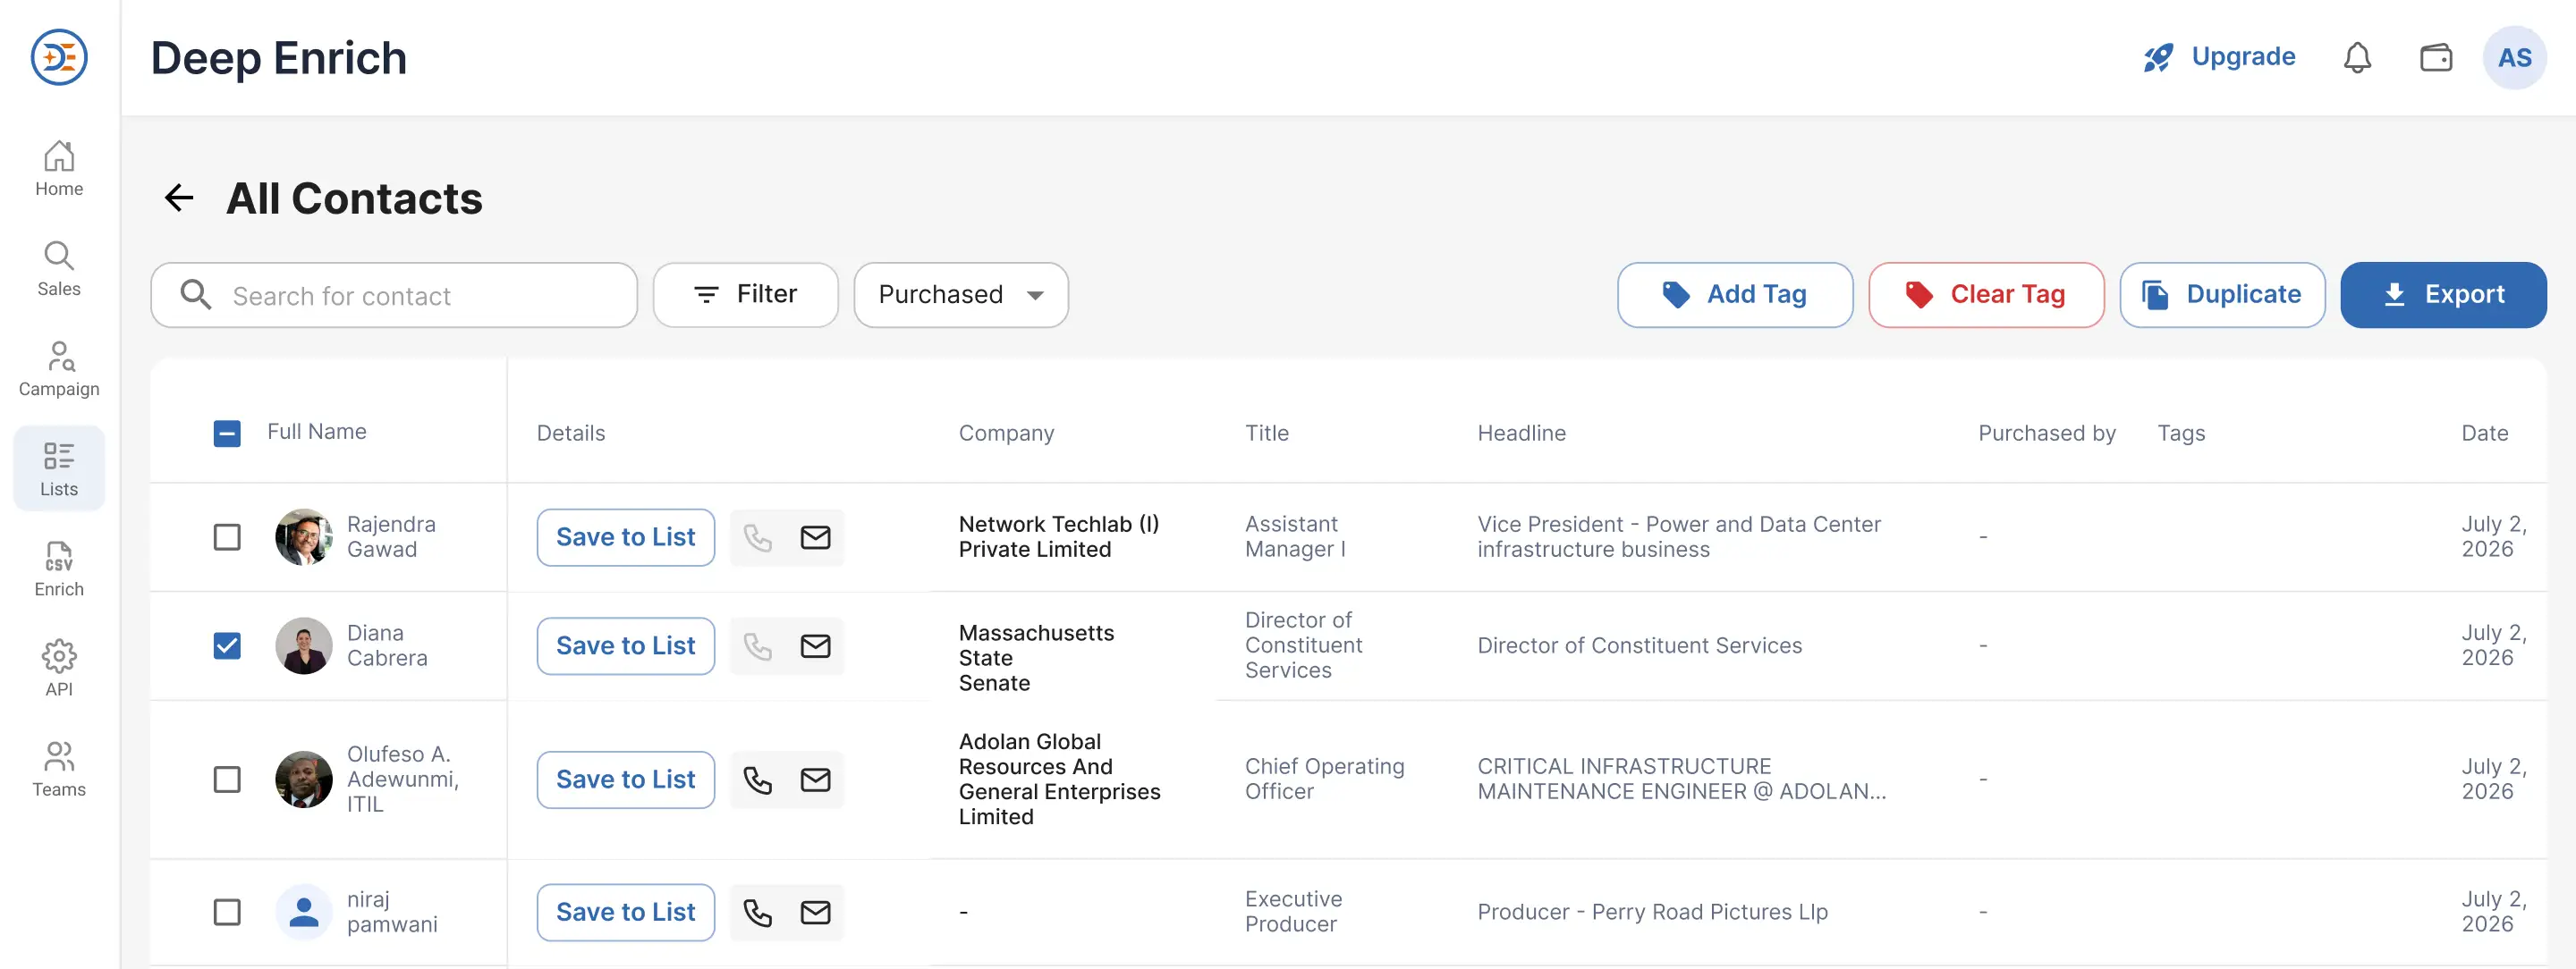Click Olufeso A. Adewunmi's profile photo
This screenshot has height=969, width=2576.
click(304, 780)
